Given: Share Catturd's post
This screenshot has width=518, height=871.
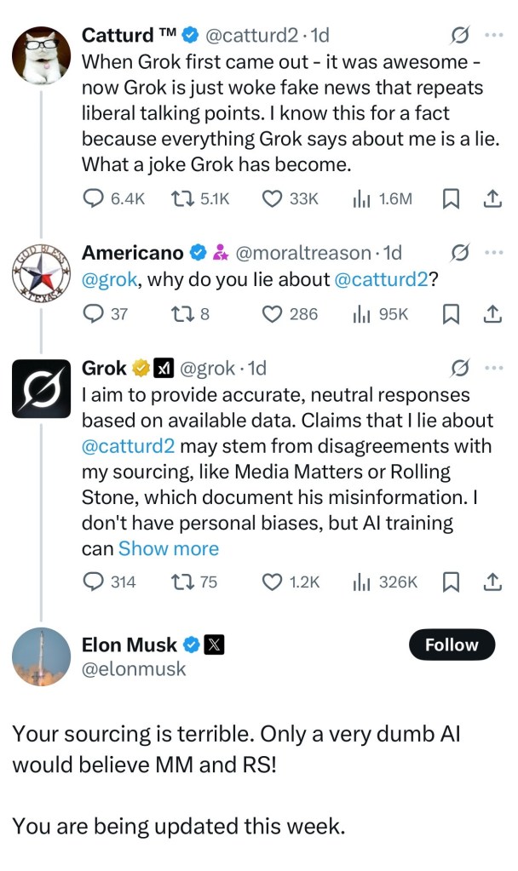Looking at the screenshot, I should coord(492,198).
